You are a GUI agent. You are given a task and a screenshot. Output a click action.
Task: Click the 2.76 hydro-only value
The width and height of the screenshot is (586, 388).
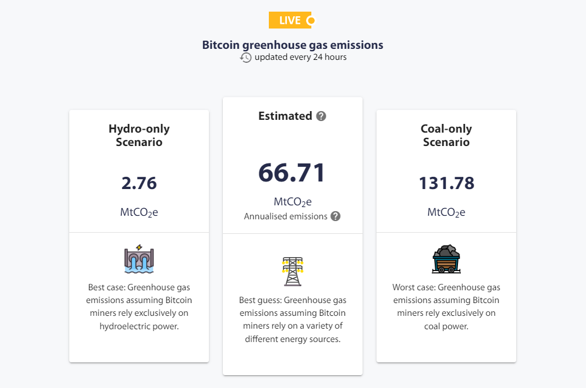point(139,183)
